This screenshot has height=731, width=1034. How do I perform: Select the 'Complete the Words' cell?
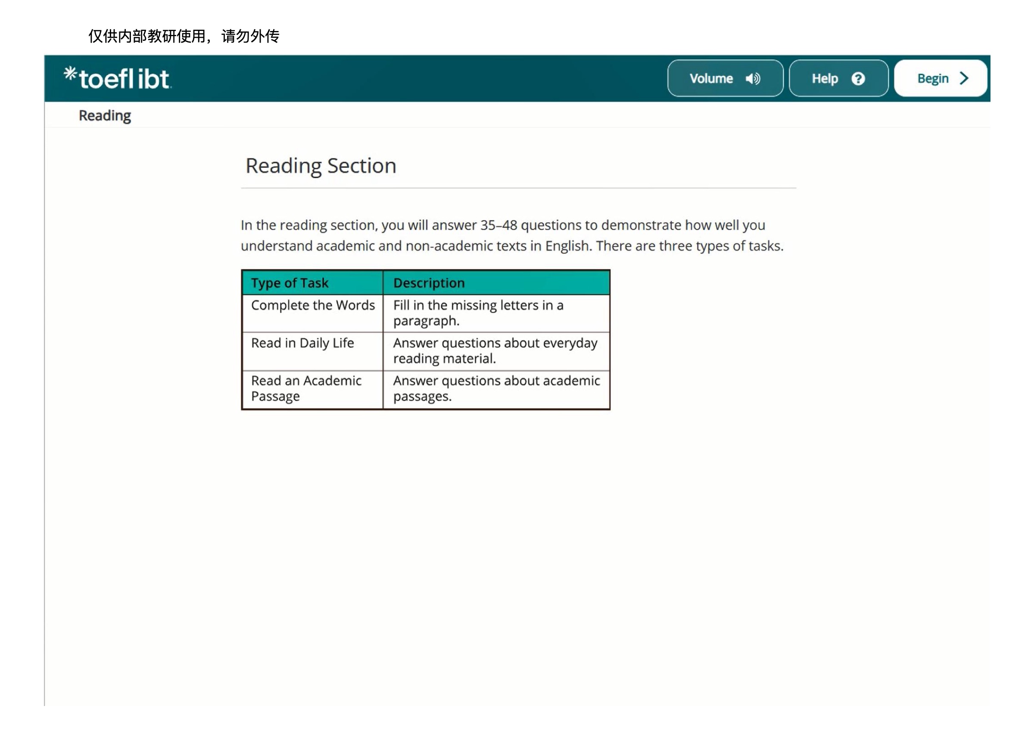tap(312, 313)
